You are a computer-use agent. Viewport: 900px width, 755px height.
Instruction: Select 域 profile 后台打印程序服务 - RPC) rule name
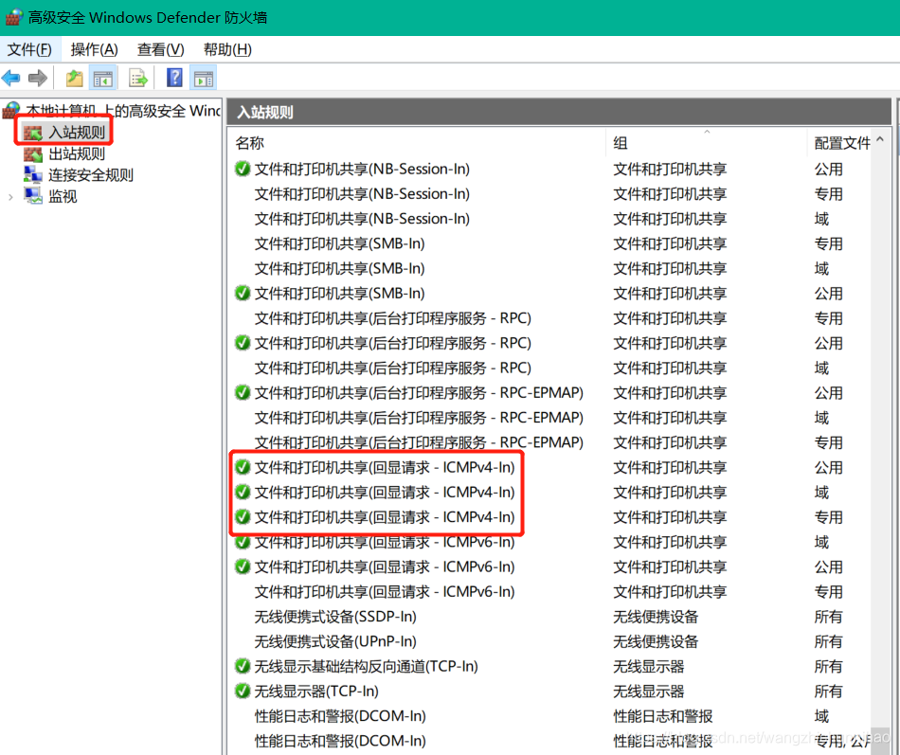click(392, 368)
